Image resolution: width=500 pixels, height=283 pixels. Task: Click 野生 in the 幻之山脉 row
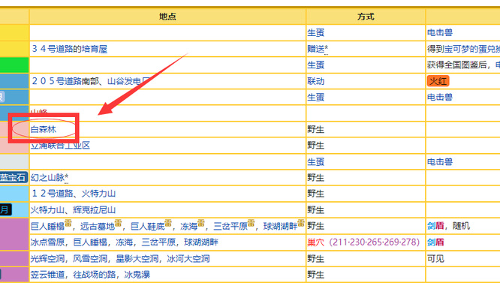[315, 177]
